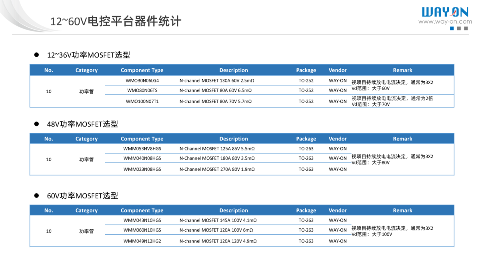Screen dimensions: 480x270
Task: Click the remark containing Vd范围：大于100V
Action: point(392,231)
